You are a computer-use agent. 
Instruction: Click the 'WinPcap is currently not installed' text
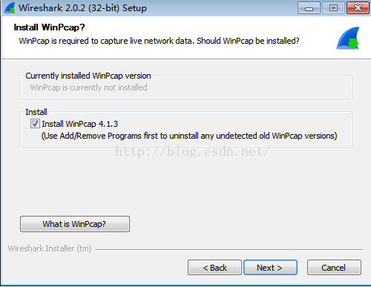click(x=89, y=88)
